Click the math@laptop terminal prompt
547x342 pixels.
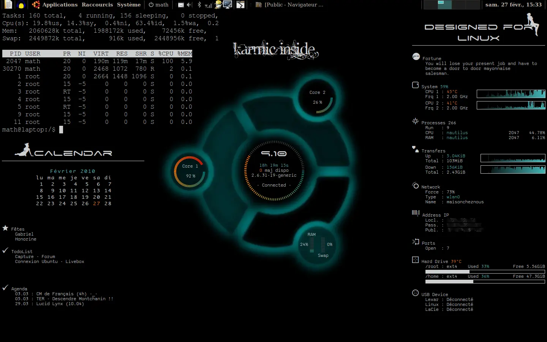click(x=29, y=130)
